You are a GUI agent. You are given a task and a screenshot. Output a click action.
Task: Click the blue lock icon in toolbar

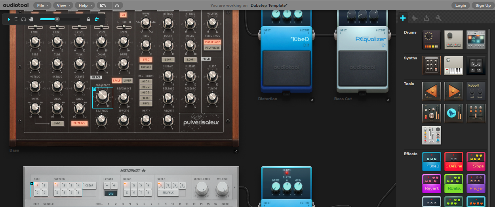coord(97,19)
